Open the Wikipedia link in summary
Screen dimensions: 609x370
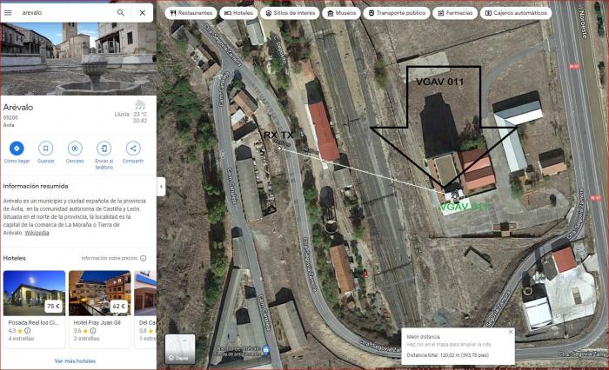pyautogui.click(x=37, y=233)
